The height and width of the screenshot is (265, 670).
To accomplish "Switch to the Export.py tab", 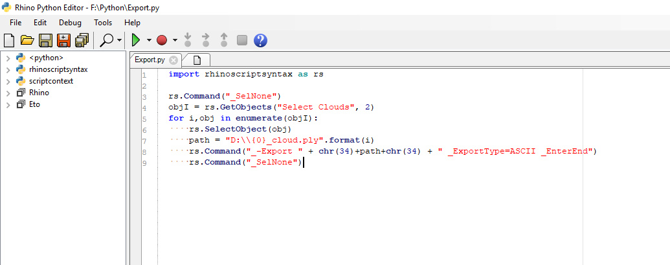I will click(150, 60).
